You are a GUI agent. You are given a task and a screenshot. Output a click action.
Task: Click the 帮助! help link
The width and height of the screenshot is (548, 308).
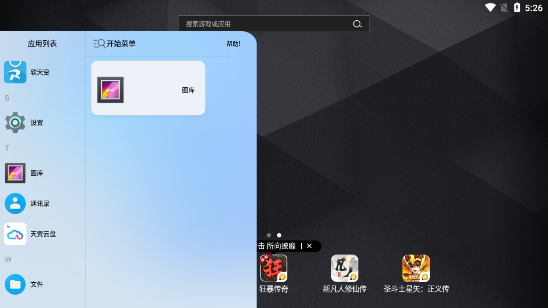point(234,43)
